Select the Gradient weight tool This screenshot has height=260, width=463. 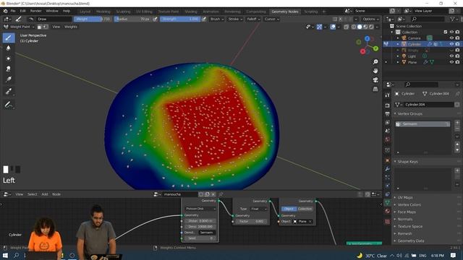tap(9, 79)
